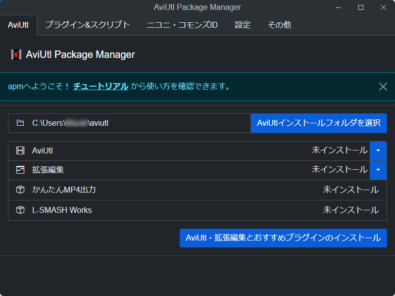This screenshot has width=395, height=296.
Task: Click the folder icon beside install path
Action: pos(20,123)
